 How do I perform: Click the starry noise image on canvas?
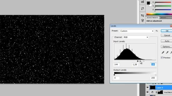coord(52,49)
